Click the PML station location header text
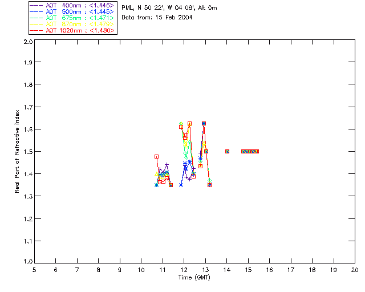Image resolution: width=365 pixels, height=292 pixels. tap(169, 8)
